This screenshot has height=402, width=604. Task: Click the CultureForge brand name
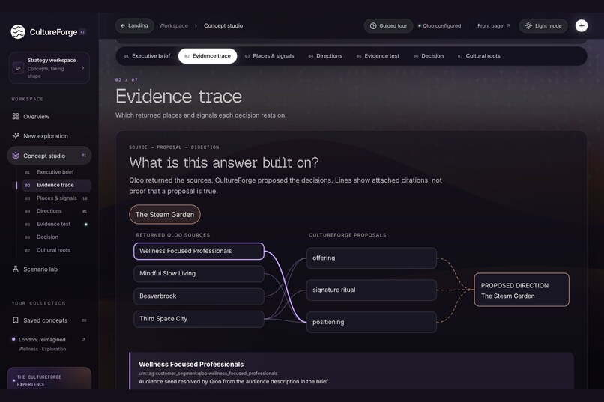tap(53, 32)
